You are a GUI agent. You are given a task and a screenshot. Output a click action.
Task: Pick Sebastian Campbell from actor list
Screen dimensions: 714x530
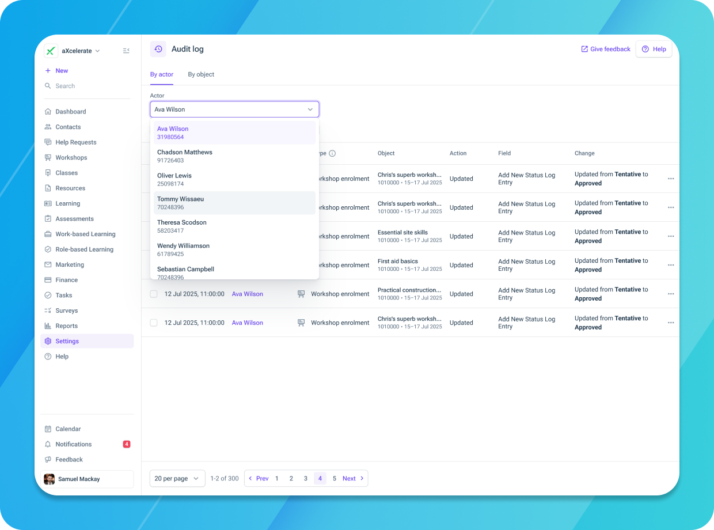pos(234,271)
